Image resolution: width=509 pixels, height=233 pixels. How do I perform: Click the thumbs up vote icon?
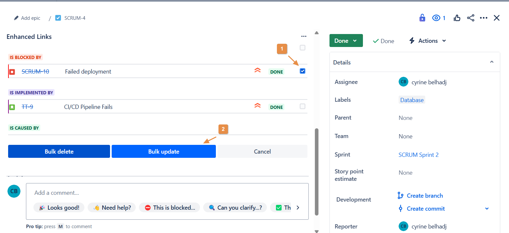(x=457, y=18)
